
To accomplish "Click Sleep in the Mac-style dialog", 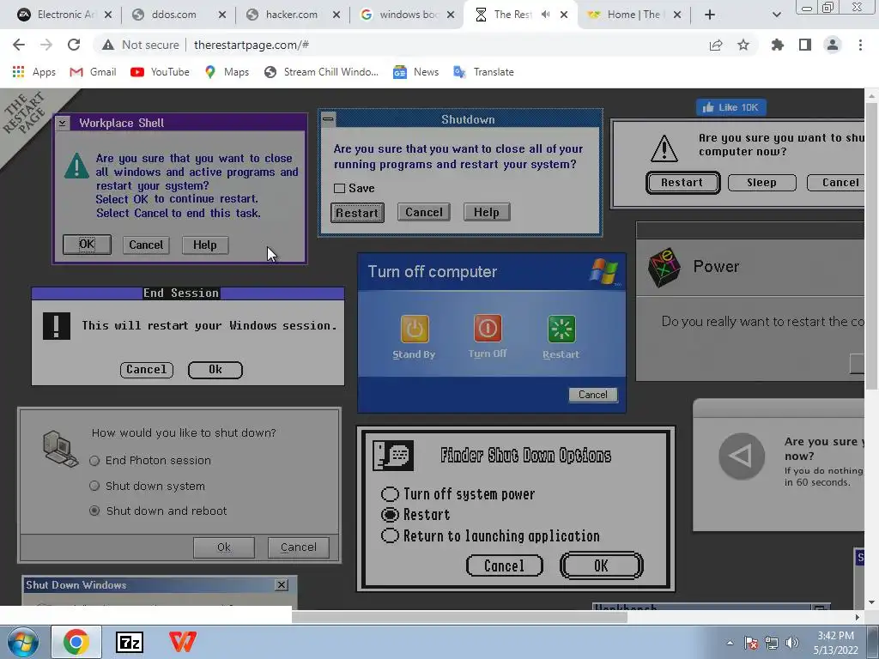I will (762, 183).
